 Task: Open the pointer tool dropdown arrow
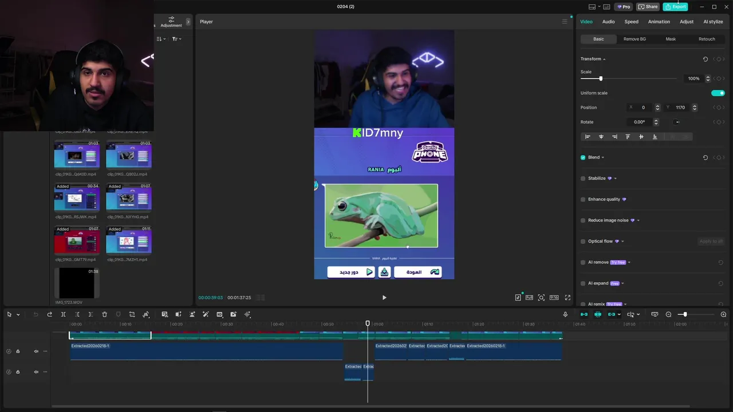18,314
